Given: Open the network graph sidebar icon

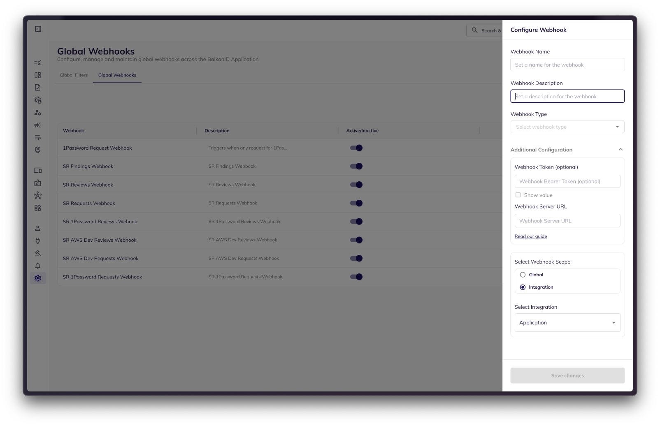Looking at the screenshot, I should click(x=38, y=195).
